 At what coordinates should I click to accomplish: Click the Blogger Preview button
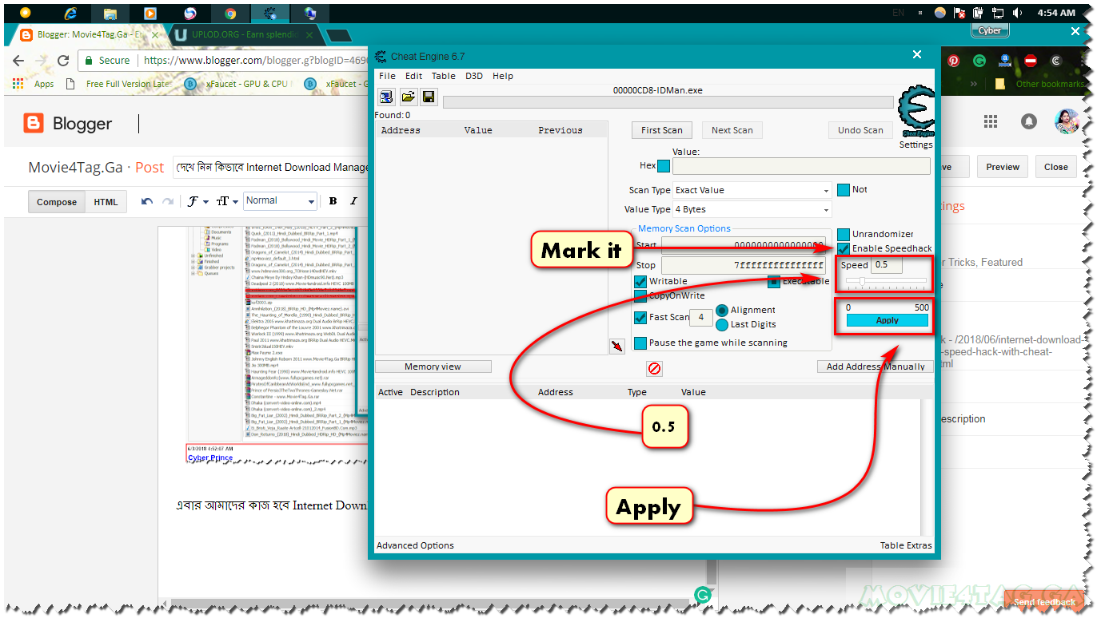(1003, 167)
